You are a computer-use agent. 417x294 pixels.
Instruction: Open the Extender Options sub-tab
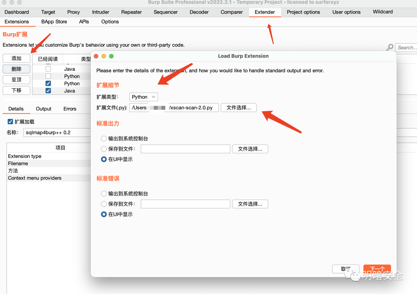point(110,22)
